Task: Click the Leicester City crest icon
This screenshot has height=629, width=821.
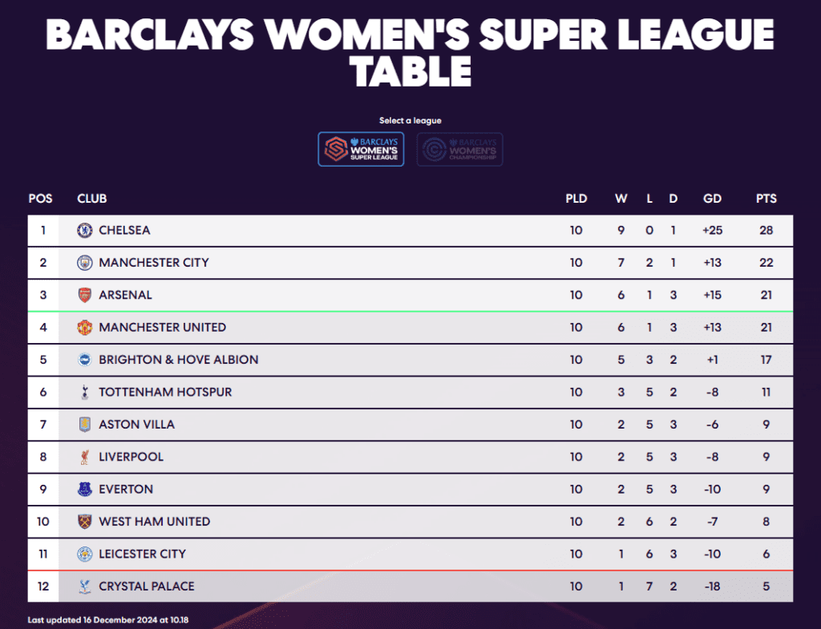Action: click(84, 554)
